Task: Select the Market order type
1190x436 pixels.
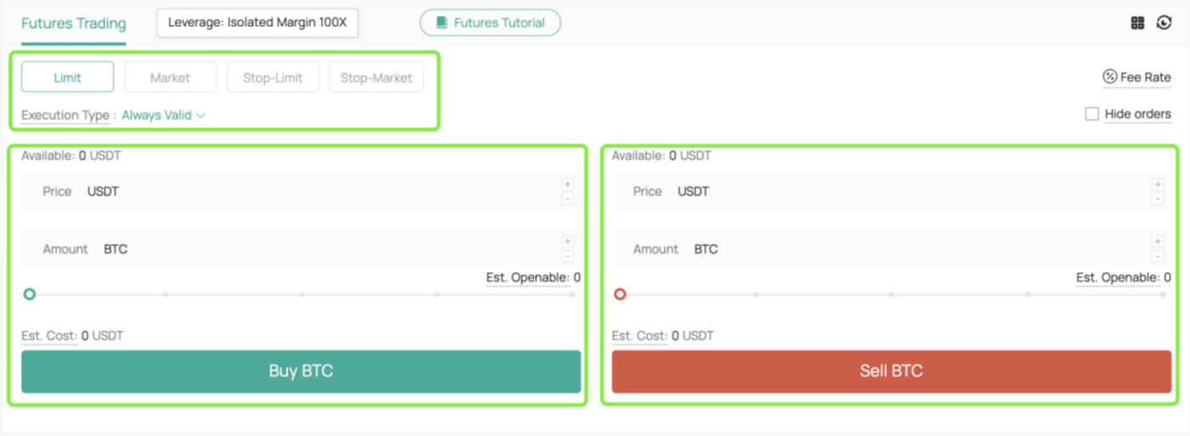Action: 170,77
